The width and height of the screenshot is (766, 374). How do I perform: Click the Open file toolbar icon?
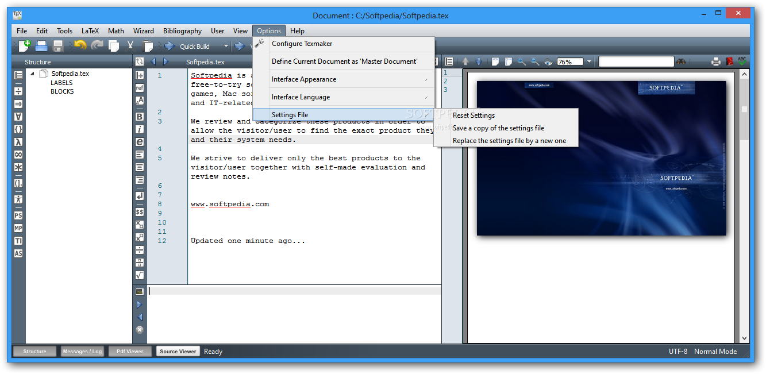(41, 46)
